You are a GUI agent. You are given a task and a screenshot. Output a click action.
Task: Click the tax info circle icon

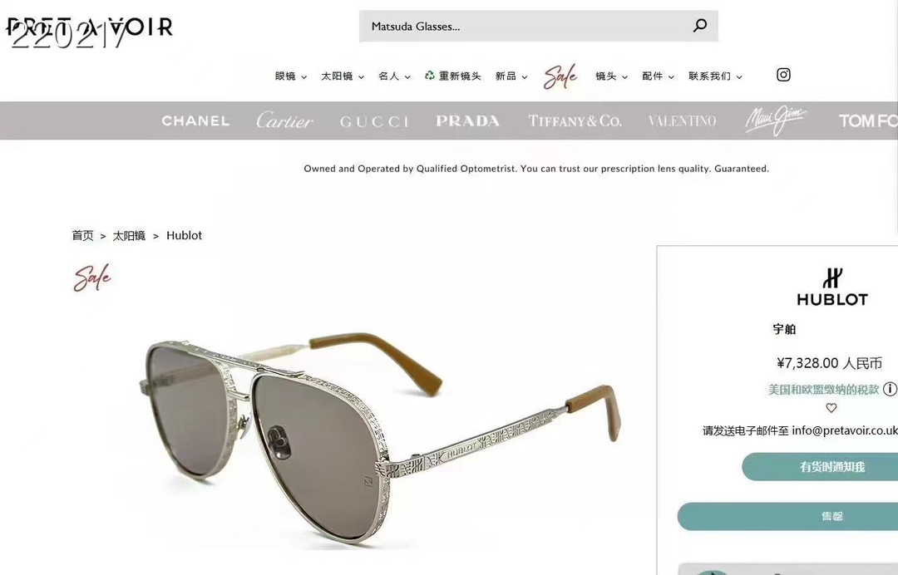tap(890, 389)
